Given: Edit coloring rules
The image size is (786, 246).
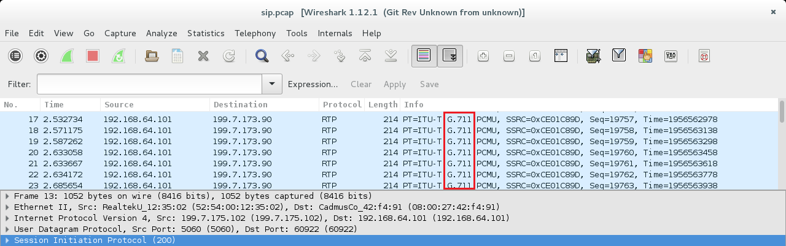Looking at the screenshot, I should coord(645,56).
